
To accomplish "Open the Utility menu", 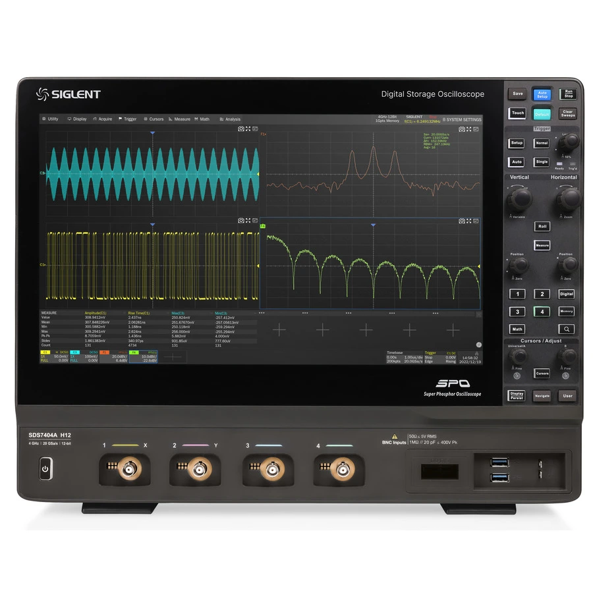I will pos(52,119).
